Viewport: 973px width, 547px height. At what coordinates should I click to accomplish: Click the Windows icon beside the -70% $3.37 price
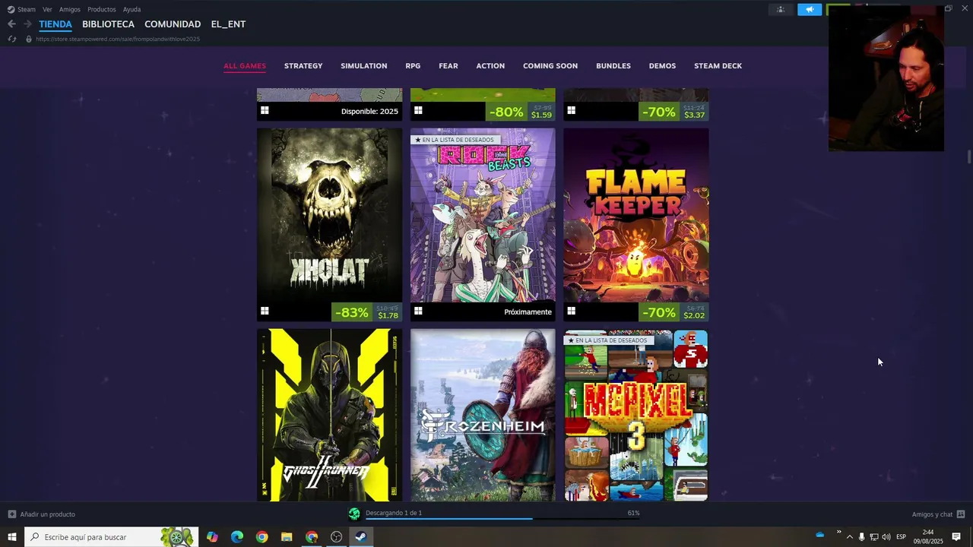pos(572,111)
